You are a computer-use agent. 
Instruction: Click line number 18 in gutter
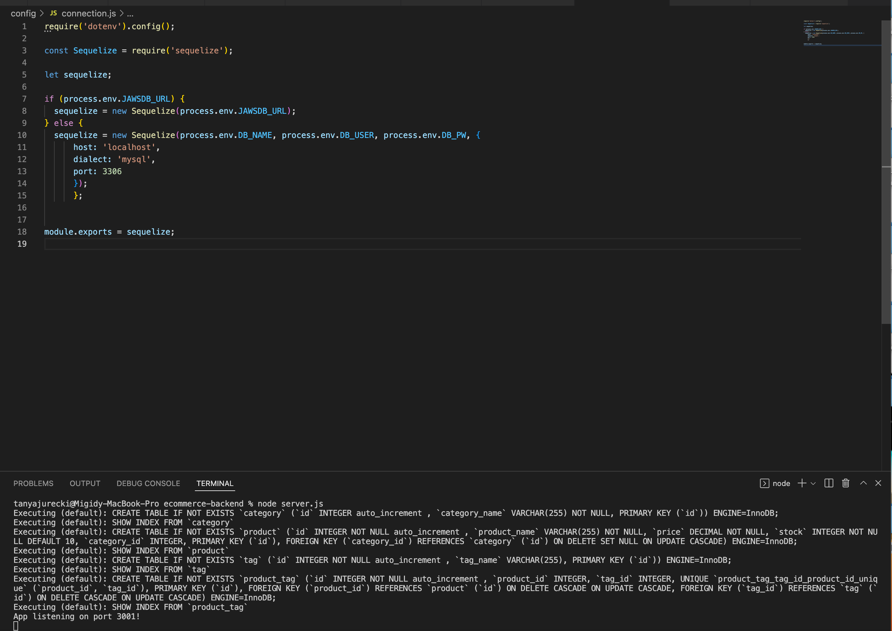pos(22,232)
